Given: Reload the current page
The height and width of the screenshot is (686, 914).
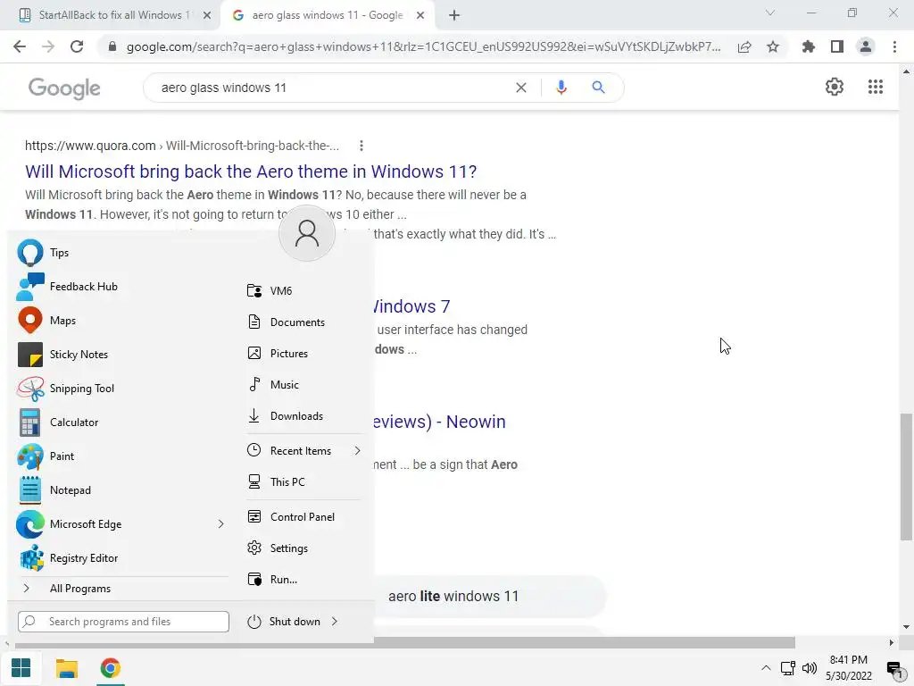Looking at the screenshot, I should click(x=77, y=46).
